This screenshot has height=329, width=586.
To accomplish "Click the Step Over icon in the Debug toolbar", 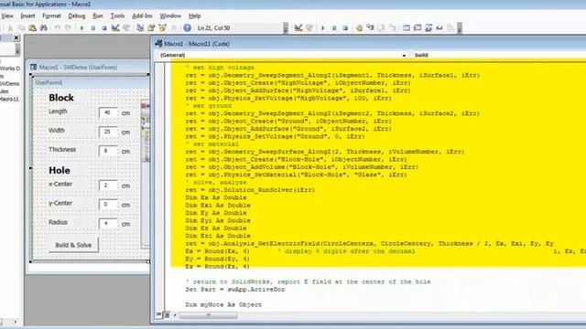I will tap(381, 28).
